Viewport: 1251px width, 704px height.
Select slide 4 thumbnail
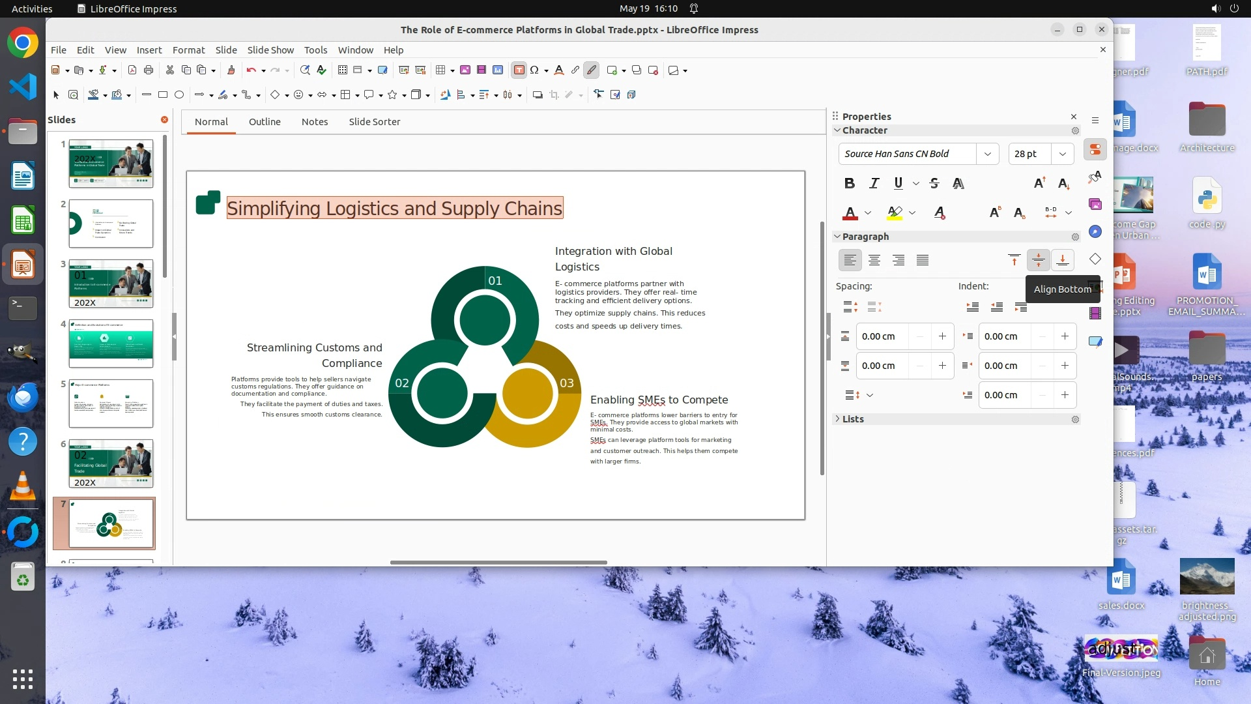pyautogui.click(x=111, y=344)
